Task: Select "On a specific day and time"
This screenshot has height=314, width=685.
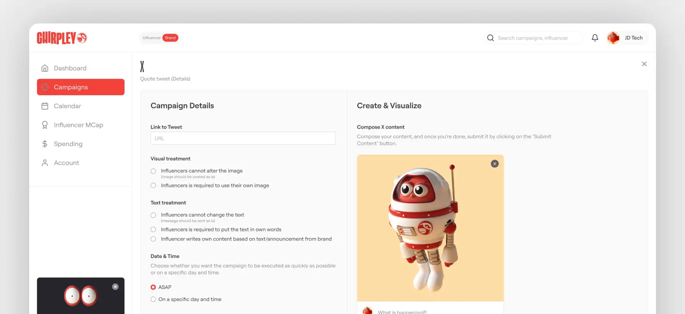Action: pos(153,299)
